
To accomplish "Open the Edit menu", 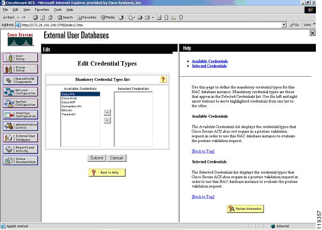I will pyautogui.click(x=16, y=10).
